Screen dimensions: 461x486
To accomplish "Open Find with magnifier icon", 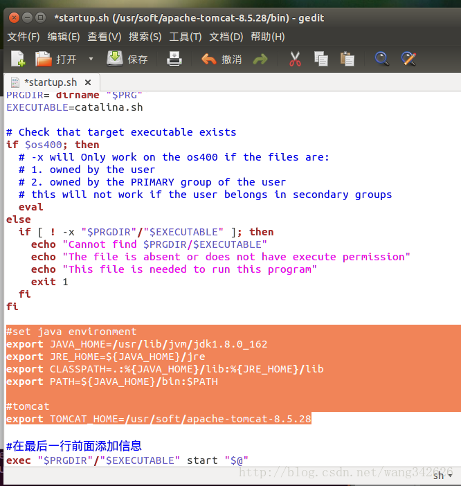I will 381,59.
